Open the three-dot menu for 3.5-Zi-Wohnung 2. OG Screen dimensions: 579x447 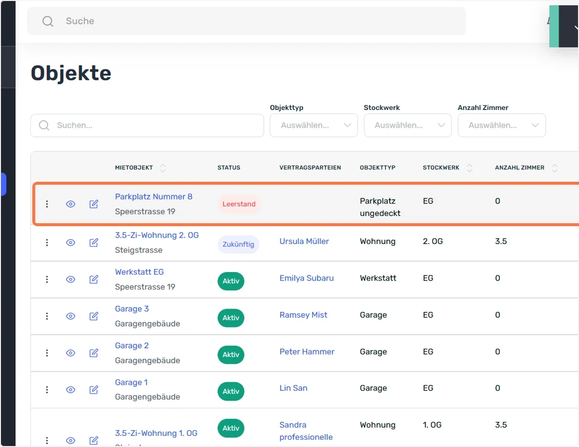[x=47, y=243]
